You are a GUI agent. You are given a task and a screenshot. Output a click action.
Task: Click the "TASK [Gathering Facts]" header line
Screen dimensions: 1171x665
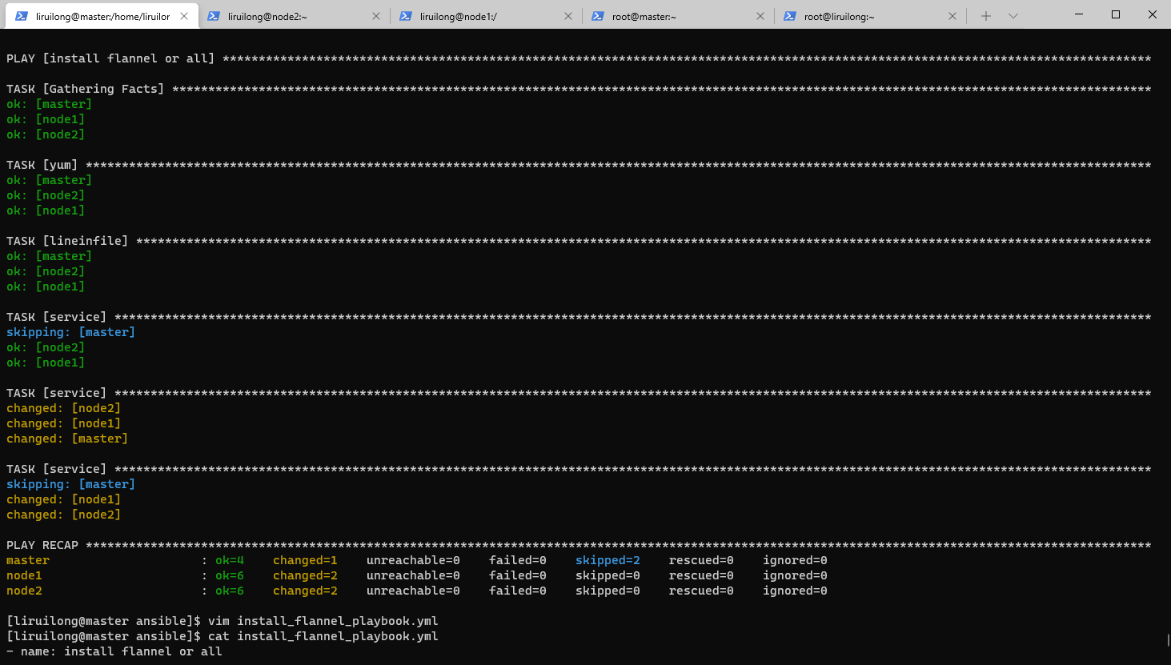coord(579,89)
